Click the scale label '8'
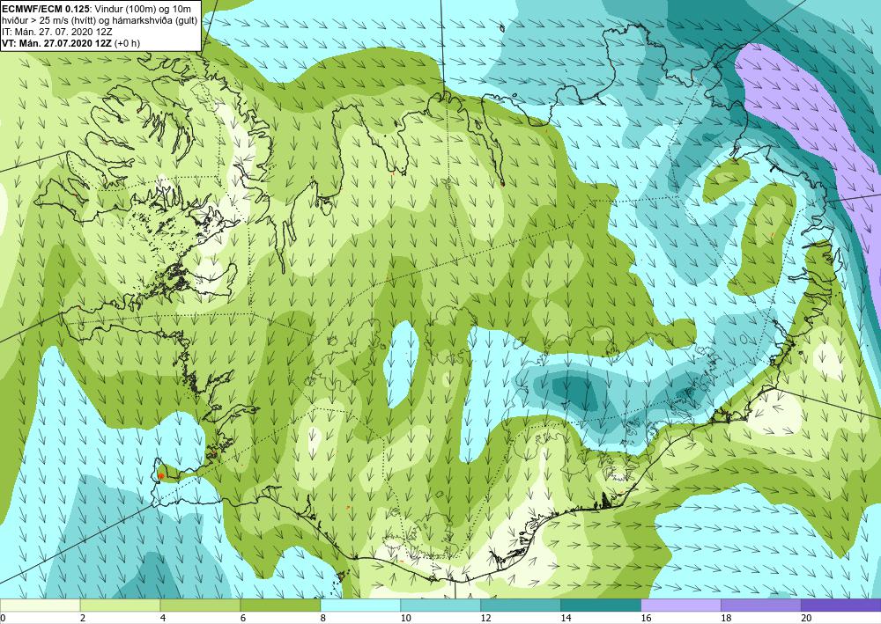The width and height of the screenshot is (881, 624). coord(323,618)
